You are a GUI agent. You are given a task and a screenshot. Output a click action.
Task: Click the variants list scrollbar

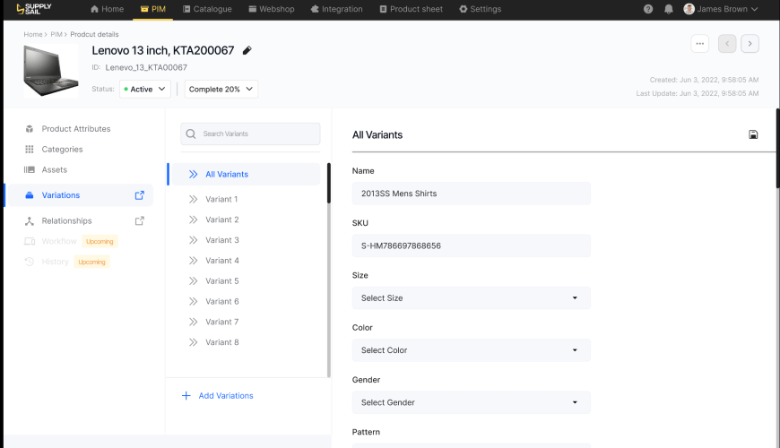pos(328,183)
